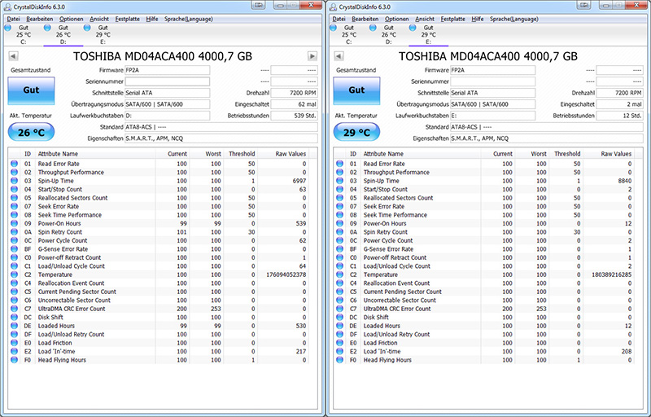Select Uncorrectable Sector Count row, right window
Screen dimensions: 651x417
click(484, 300)
